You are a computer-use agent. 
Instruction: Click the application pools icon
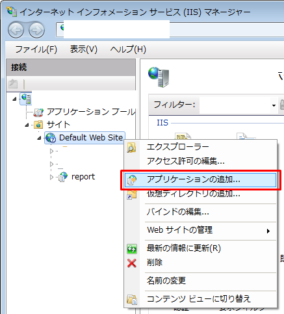tap(38, 112)
